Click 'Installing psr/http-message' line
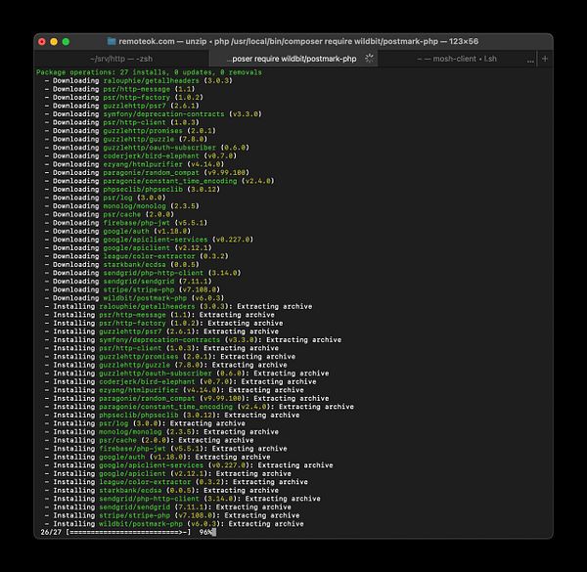 click(159, 315)
